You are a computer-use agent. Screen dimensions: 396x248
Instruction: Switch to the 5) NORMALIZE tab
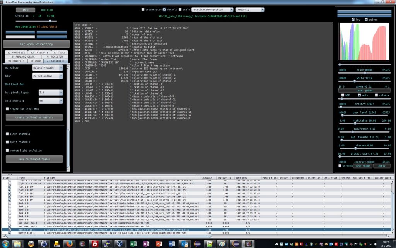click(x=16, y=53)
